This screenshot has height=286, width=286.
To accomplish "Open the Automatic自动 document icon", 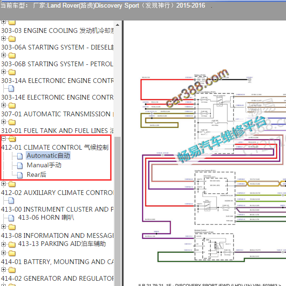I will 20,156.
